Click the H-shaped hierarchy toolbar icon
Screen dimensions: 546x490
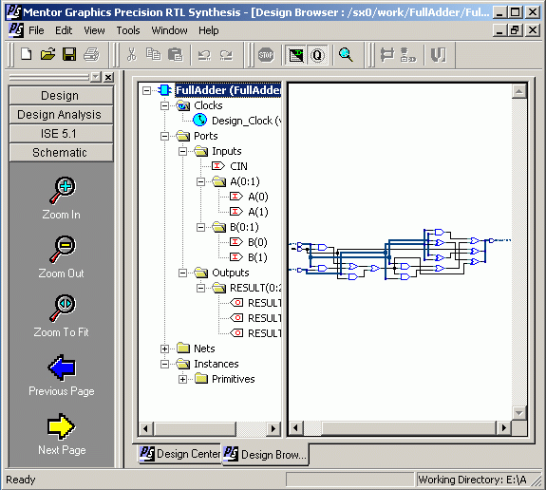tap(386, 55)
